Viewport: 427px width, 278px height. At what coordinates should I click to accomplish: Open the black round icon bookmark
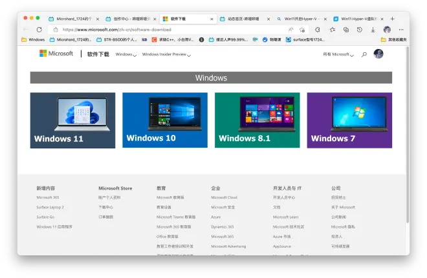coord(201,39)
